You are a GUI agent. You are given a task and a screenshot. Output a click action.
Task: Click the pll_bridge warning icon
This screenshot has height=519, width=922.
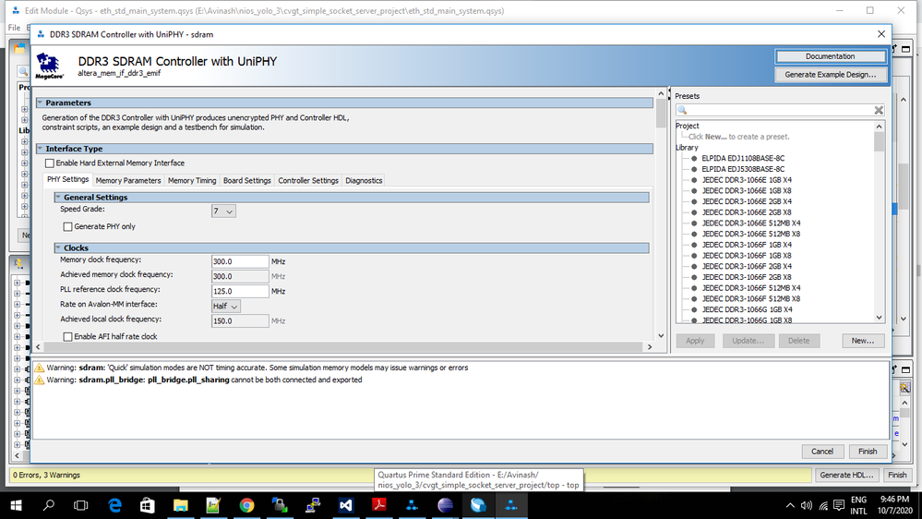[x=40, y=380]
